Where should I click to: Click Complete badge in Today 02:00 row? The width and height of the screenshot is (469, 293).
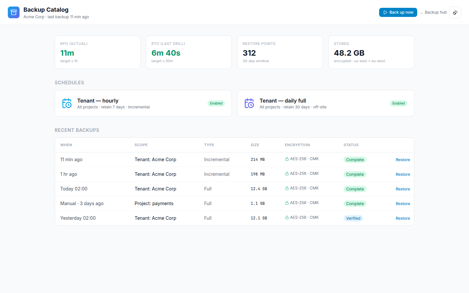click(355, 189)
